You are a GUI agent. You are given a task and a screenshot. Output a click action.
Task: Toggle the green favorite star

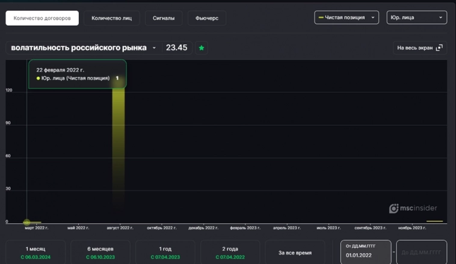pos(202,48)
